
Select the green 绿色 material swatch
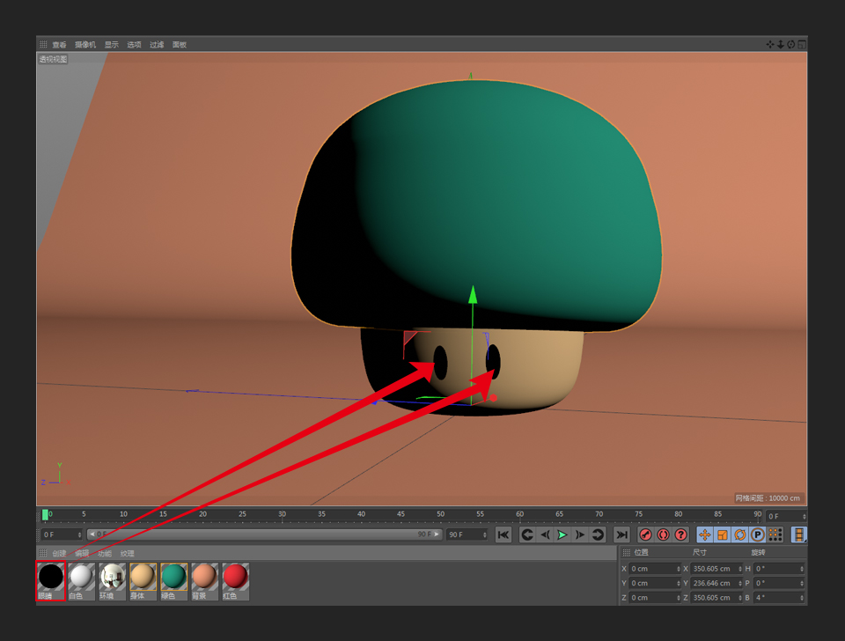pyautogui.click(x=173, y=577)
